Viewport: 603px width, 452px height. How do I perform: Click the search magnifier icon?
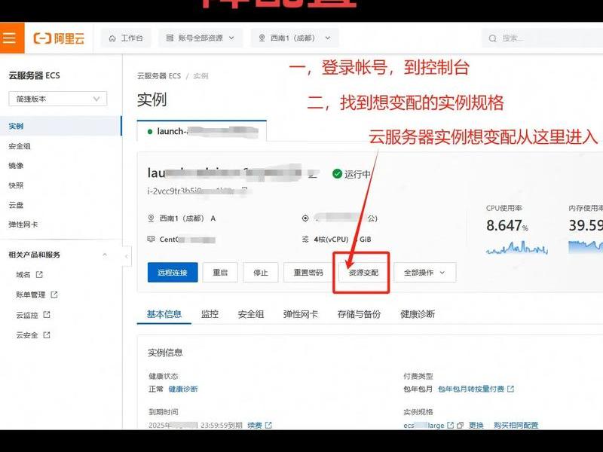click(x=492, y=38)
